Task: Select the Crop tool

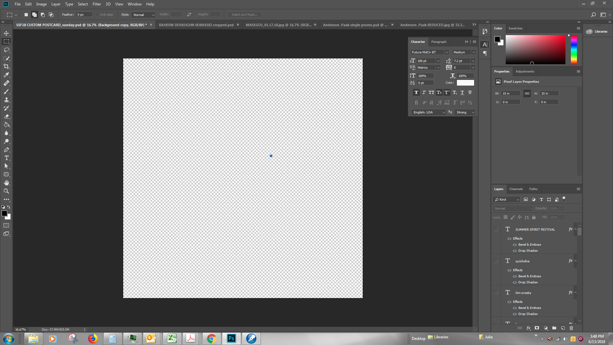Action: [6, 66]
